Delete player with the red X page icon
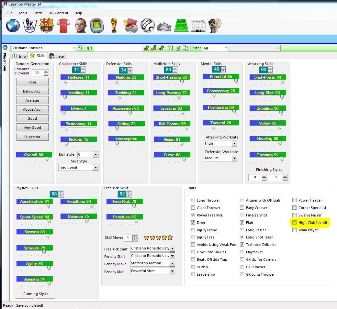This screenshot has width=337, height=309. tap(178, 48)
